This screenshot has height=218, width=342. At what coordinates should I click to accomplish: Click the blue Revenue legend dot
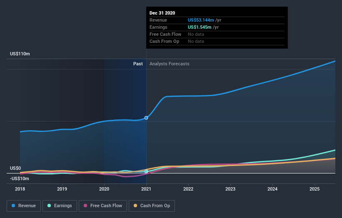tap(13, 206)
